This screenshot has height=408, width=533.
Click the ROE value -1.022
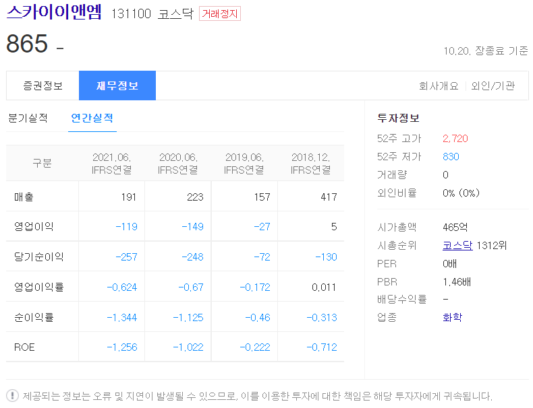click(x=188, y=347)
